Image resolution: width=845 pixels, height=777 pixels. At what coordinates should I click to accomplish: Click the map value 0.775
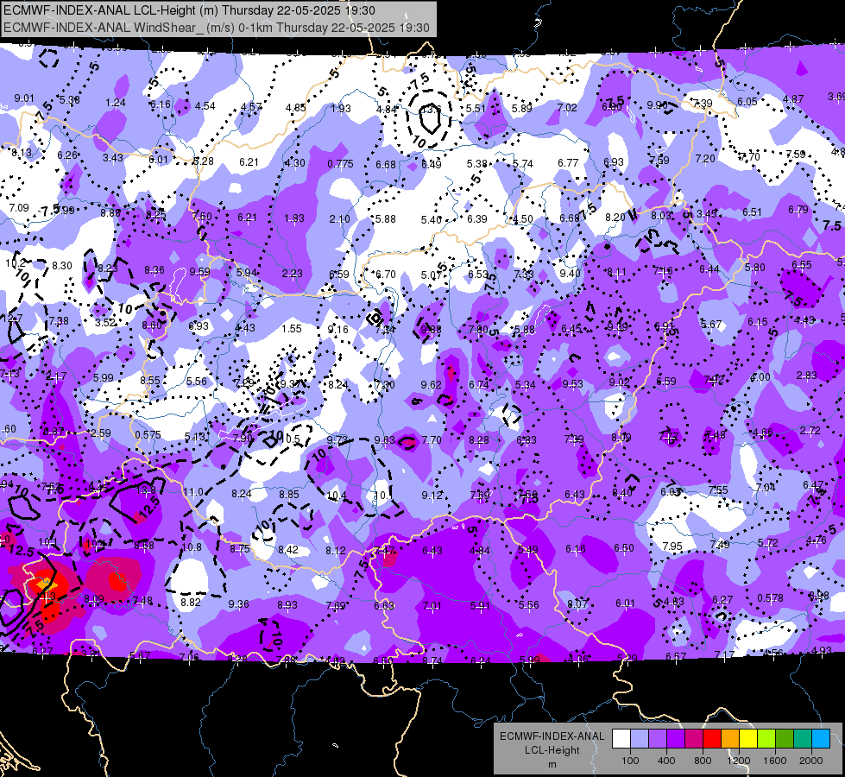point(341,163)
